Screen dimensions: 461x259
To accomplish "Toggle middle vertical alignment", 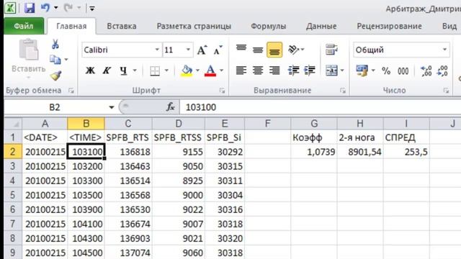I will click(x=258, y=50).
